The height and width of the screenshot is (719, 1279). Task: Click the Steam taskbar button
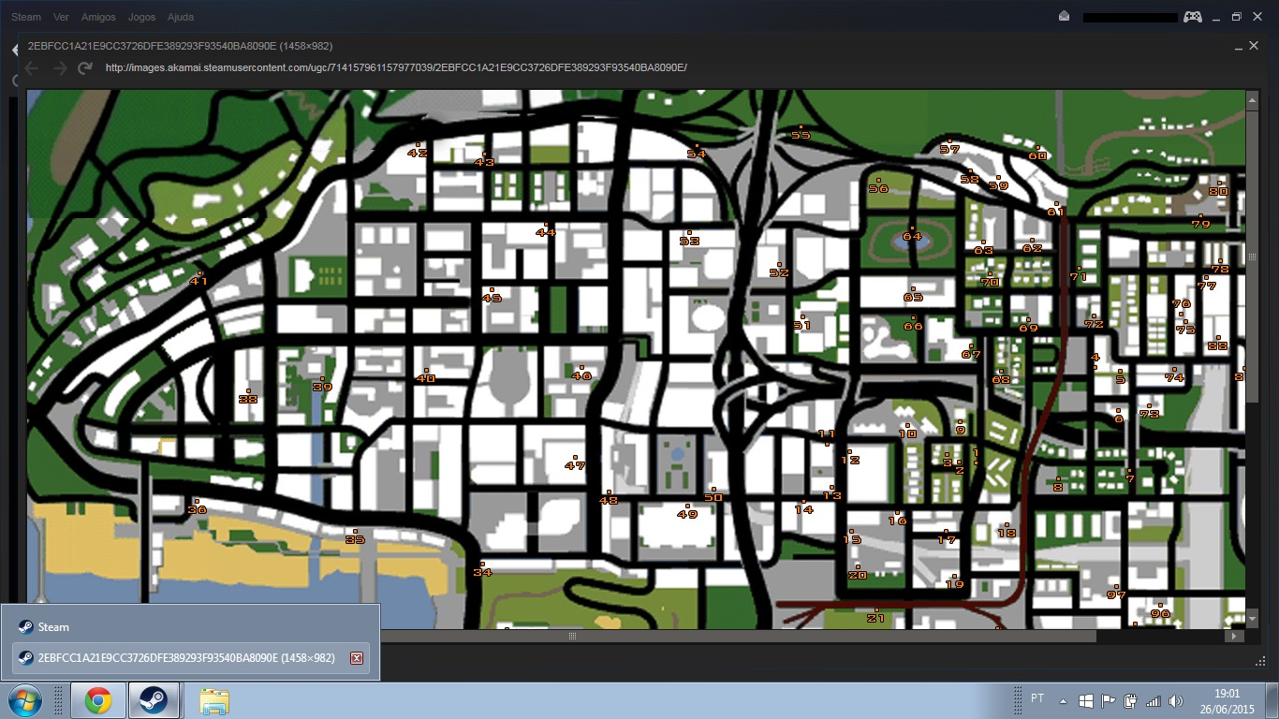(x=154, y=700)
